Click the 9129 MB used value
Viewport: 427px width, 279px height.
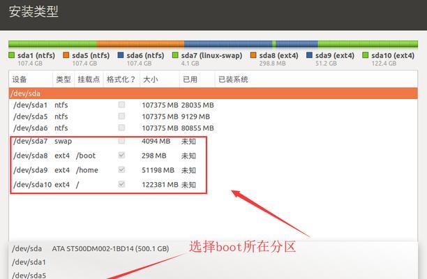[x=195, y=116]
